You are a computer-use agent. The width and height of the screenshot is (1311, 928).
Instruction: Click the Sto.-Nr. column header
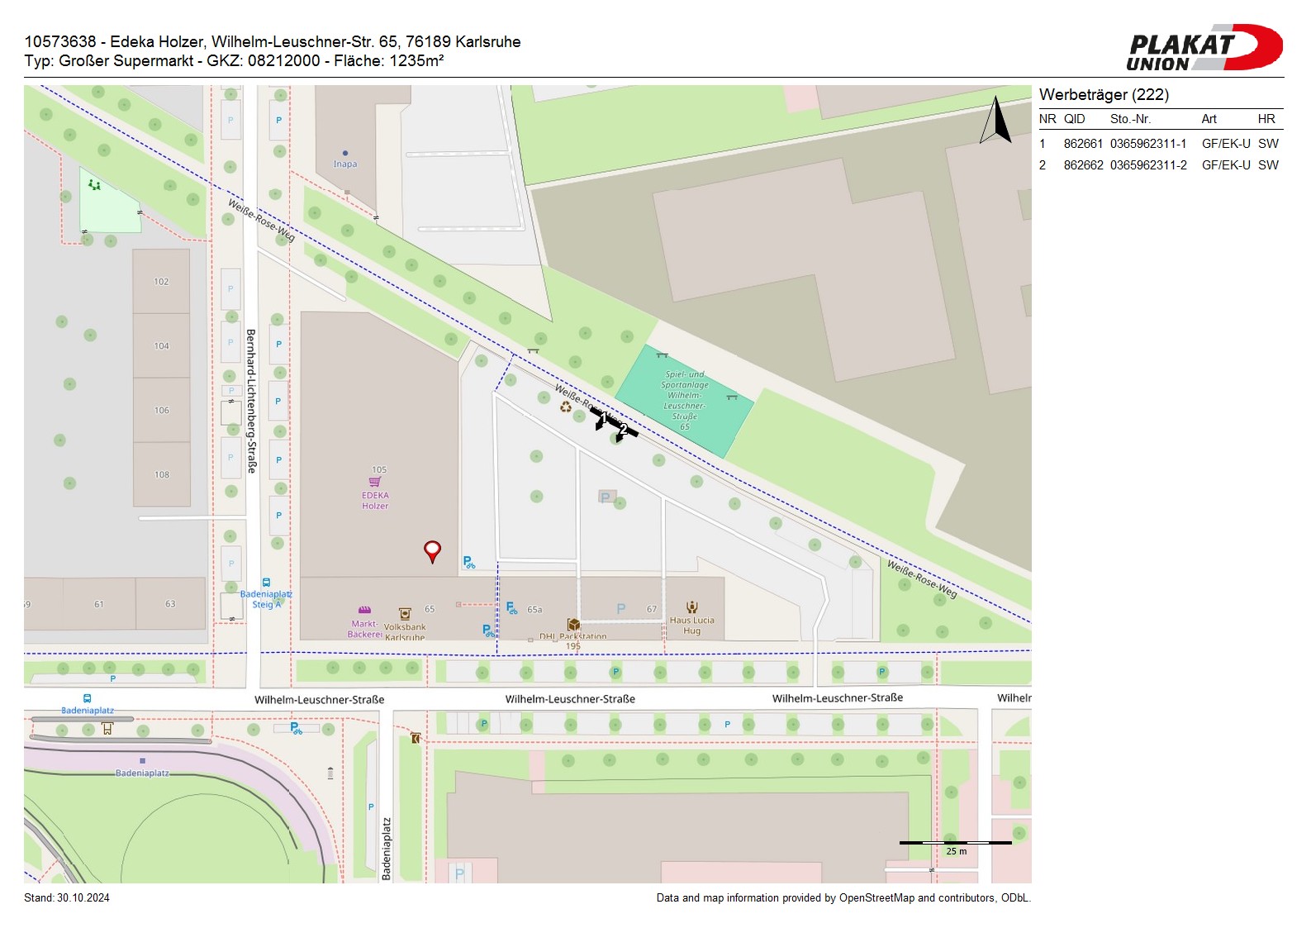click(1130, 119)
